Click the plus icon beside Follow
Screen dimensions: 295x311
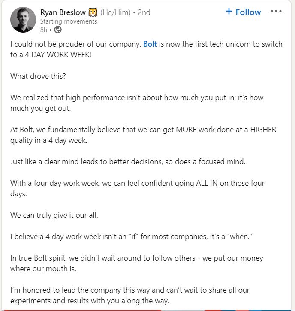229,12
